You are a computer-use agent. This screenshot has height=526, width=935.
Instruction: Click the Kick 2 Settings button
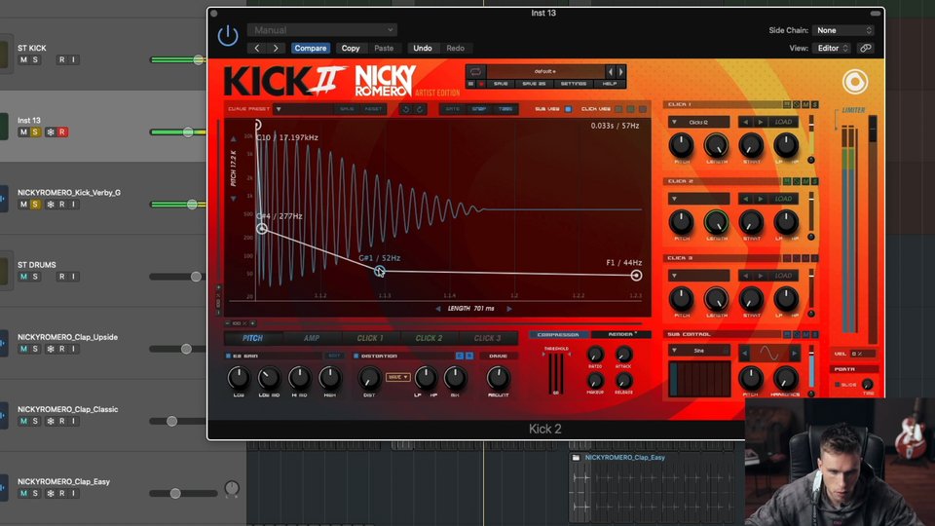pos(573,84)
